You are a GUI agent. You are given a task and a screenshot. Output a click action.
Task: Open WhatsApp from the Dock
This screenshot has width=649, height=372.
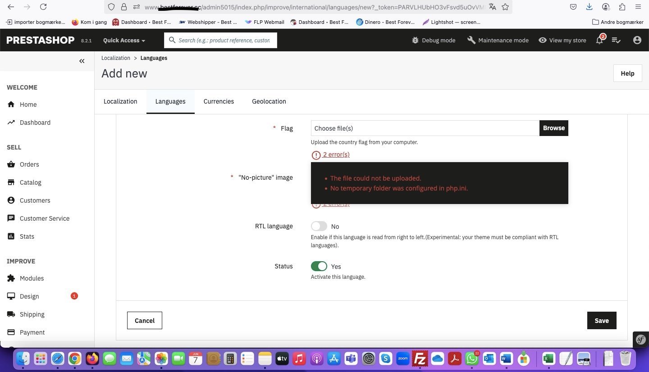click(x=472, y=358)
